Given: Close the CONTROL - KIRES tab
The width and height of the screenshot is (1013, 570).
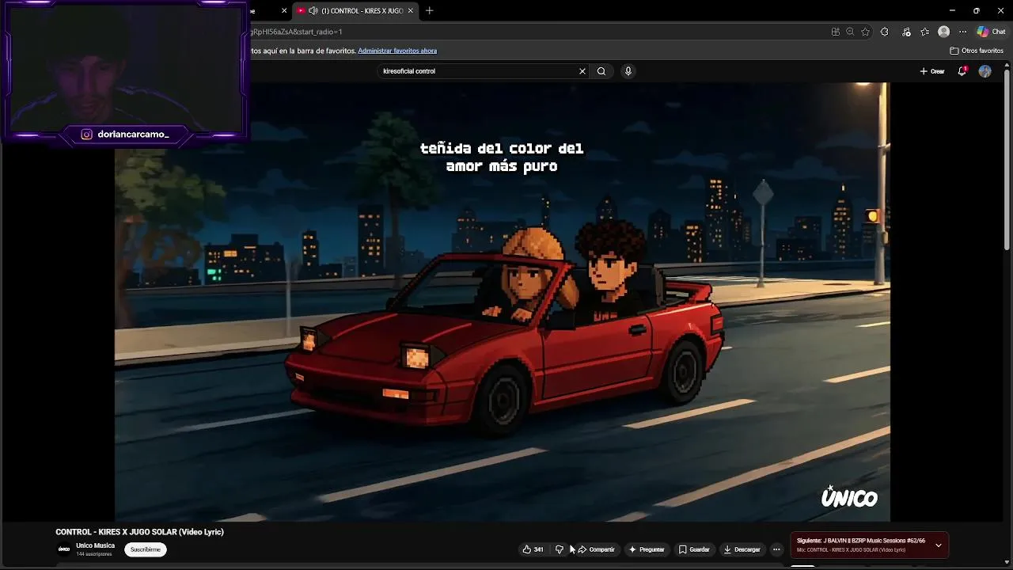Looking at the screenshot, I should tap(411, 11).
